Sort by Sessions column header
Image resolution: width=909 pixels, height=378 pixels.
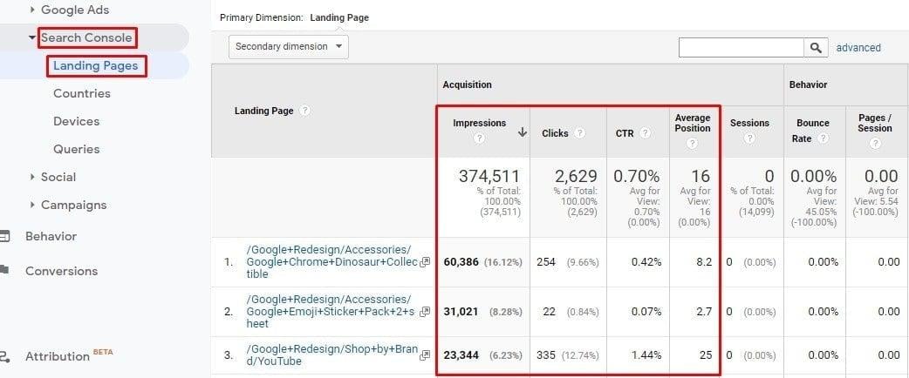[x=749, y=123]
